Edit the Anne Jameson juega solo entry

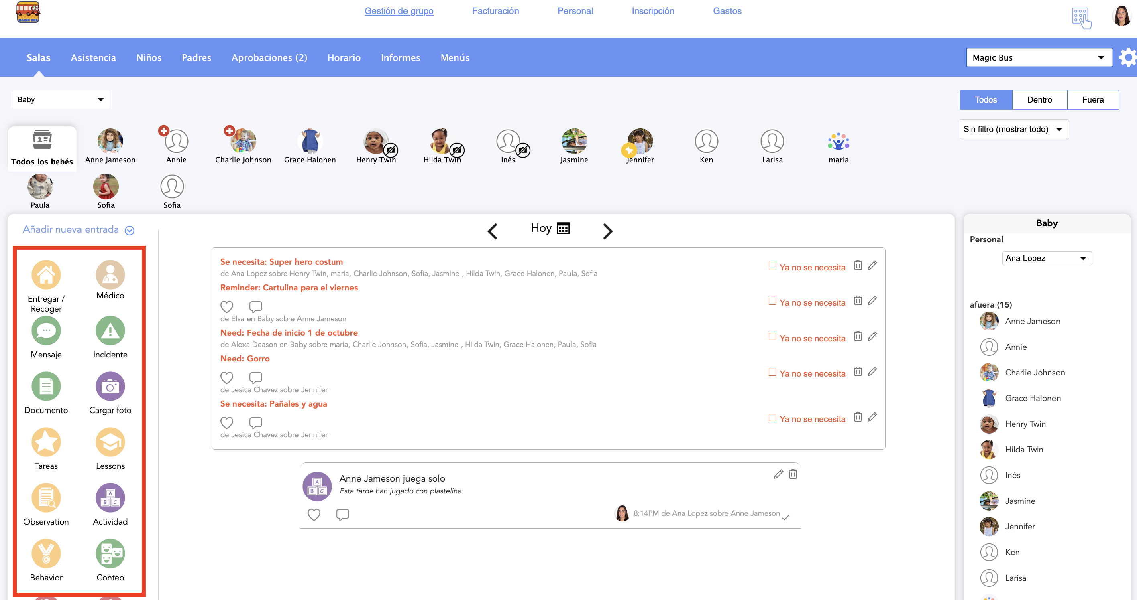pyautogui.click(x=778, y=474)
